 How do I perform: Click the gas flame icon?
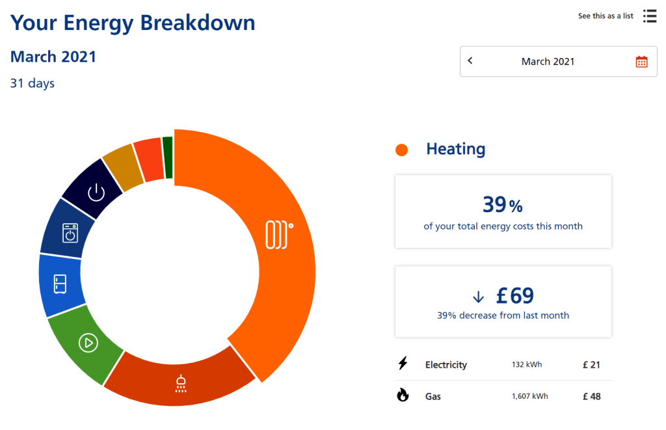coord(403,395)
